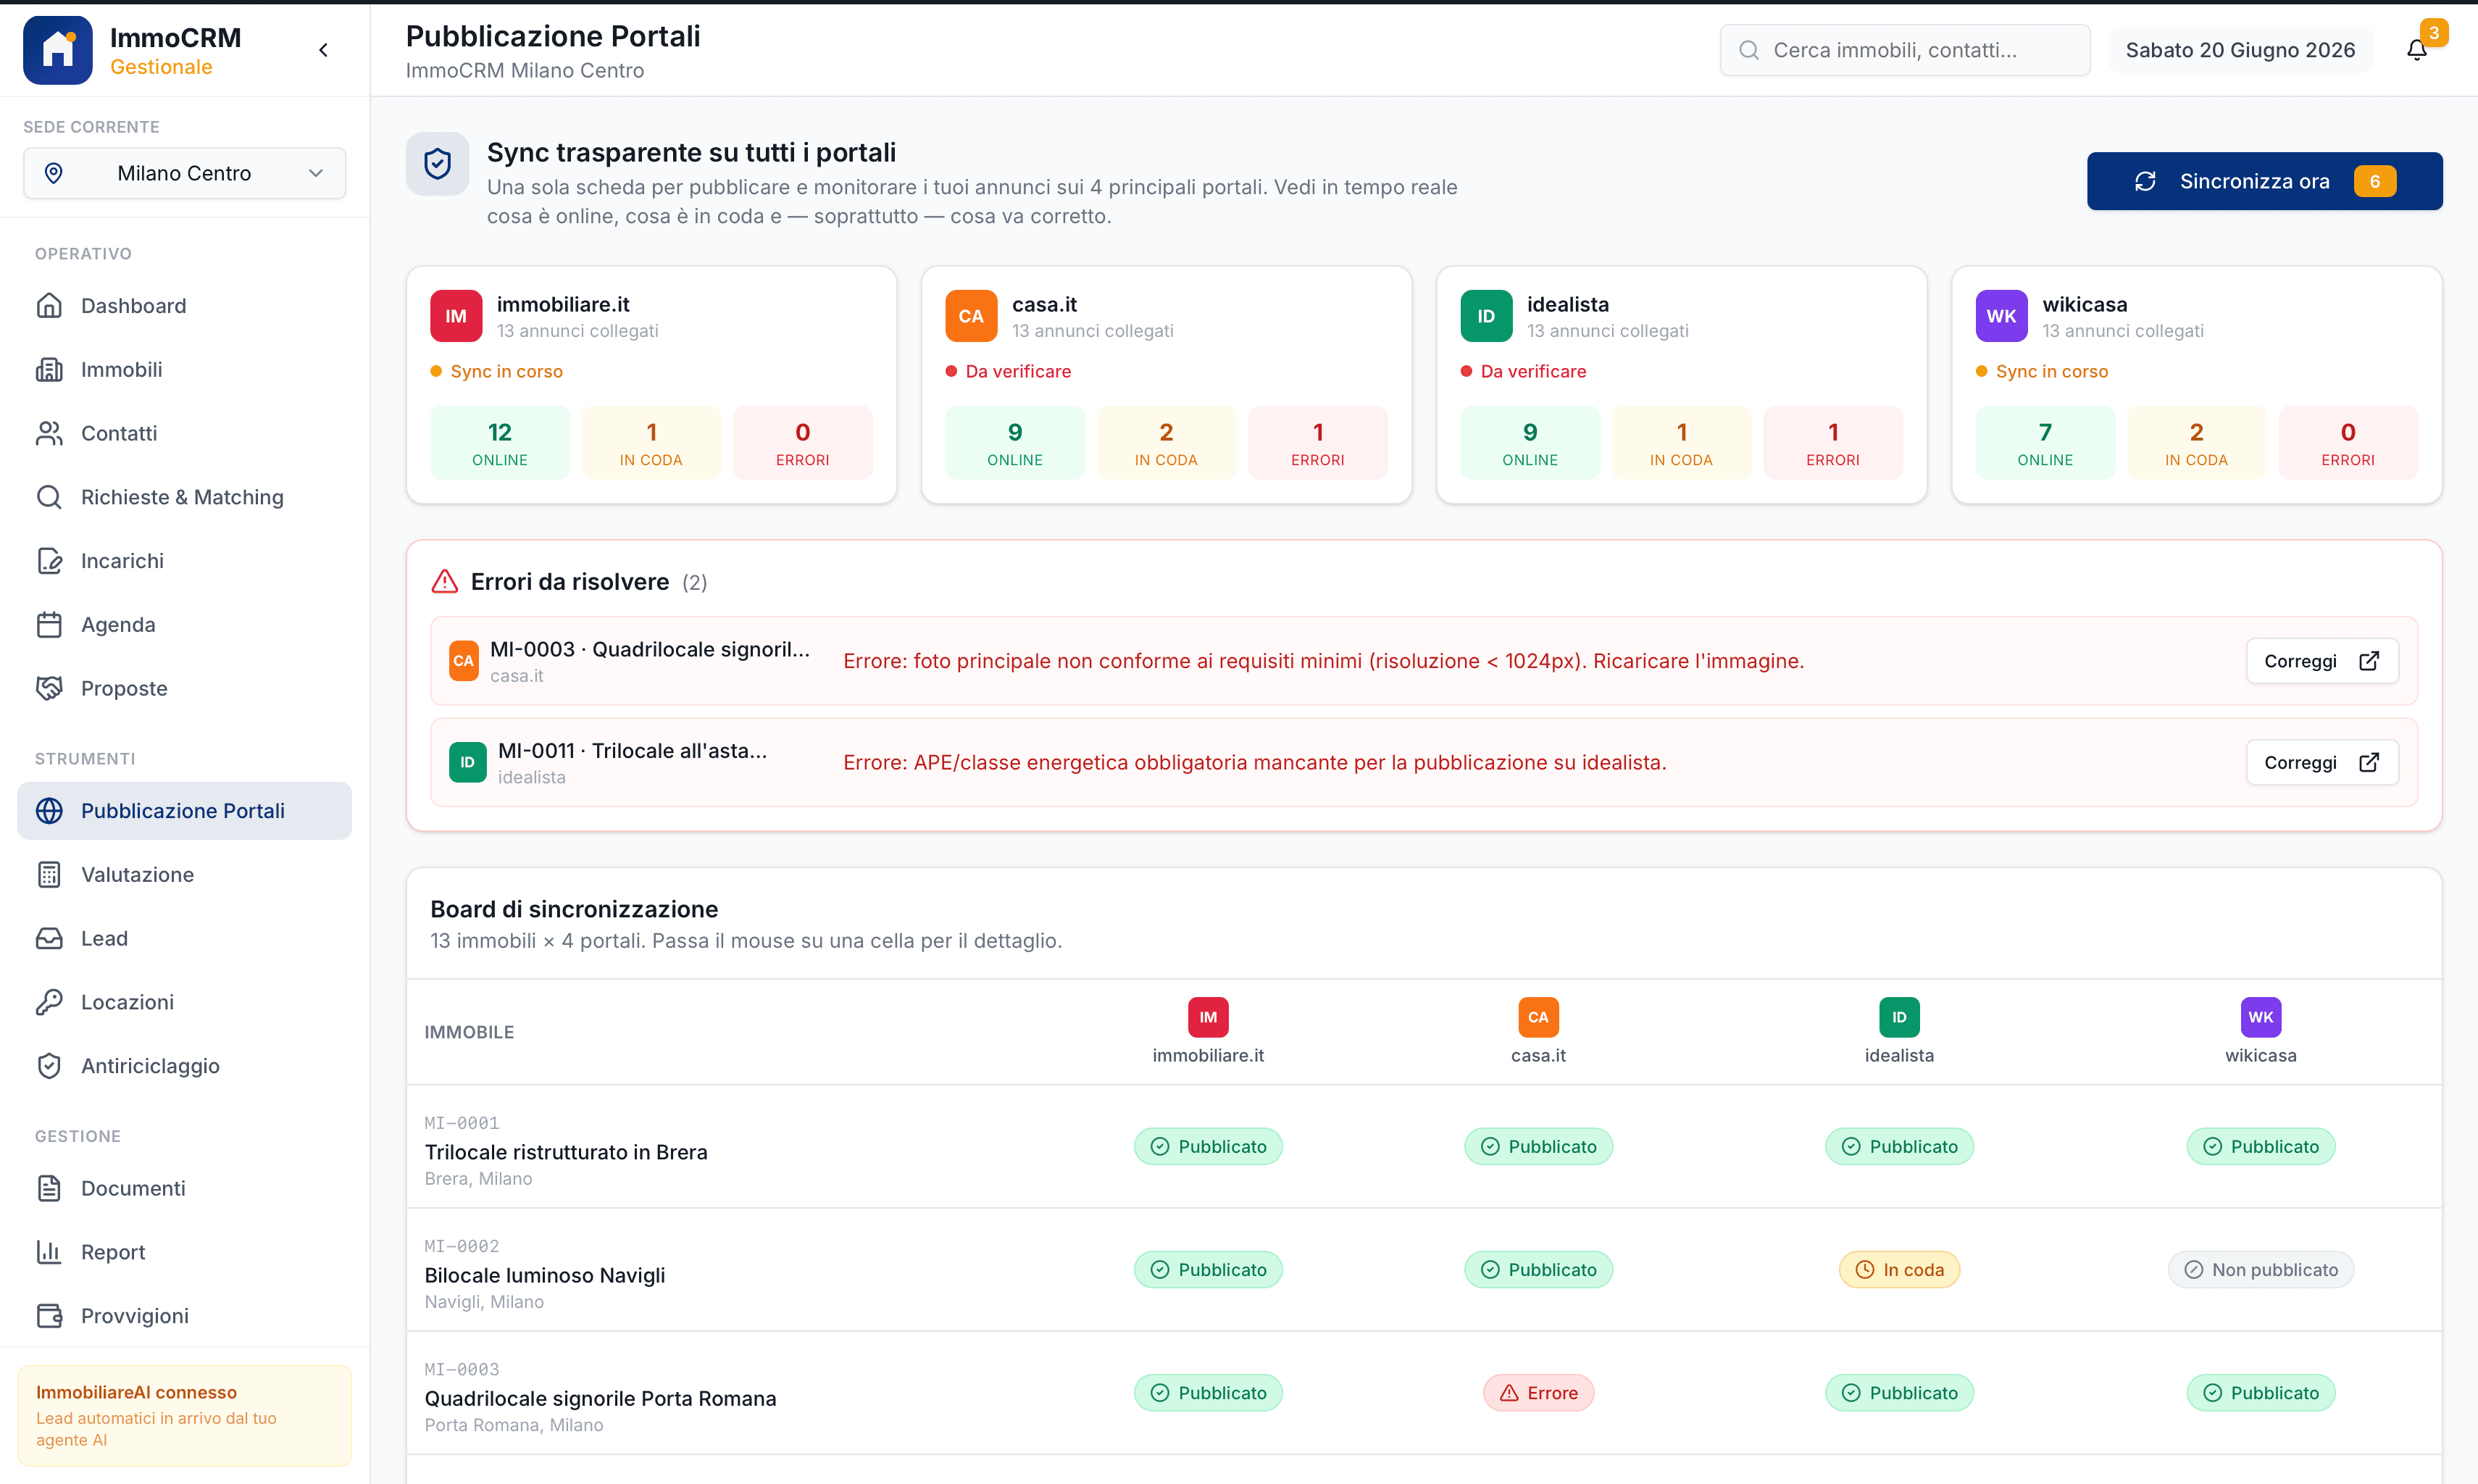Click casa.it Da verificare status
This screenshot has width=2478, height=1484.
pyautogui.click(x=1008, y=371)
